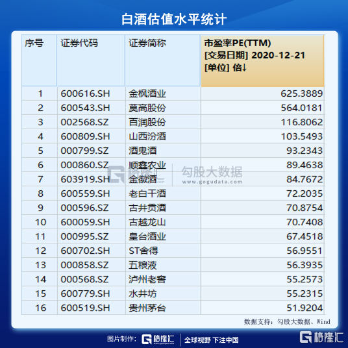Image resolution: width=348 pixels, height=348 pixels.
Task: Sort by the 市盈率PE(TTM) column header
Action: click(262, 60)
